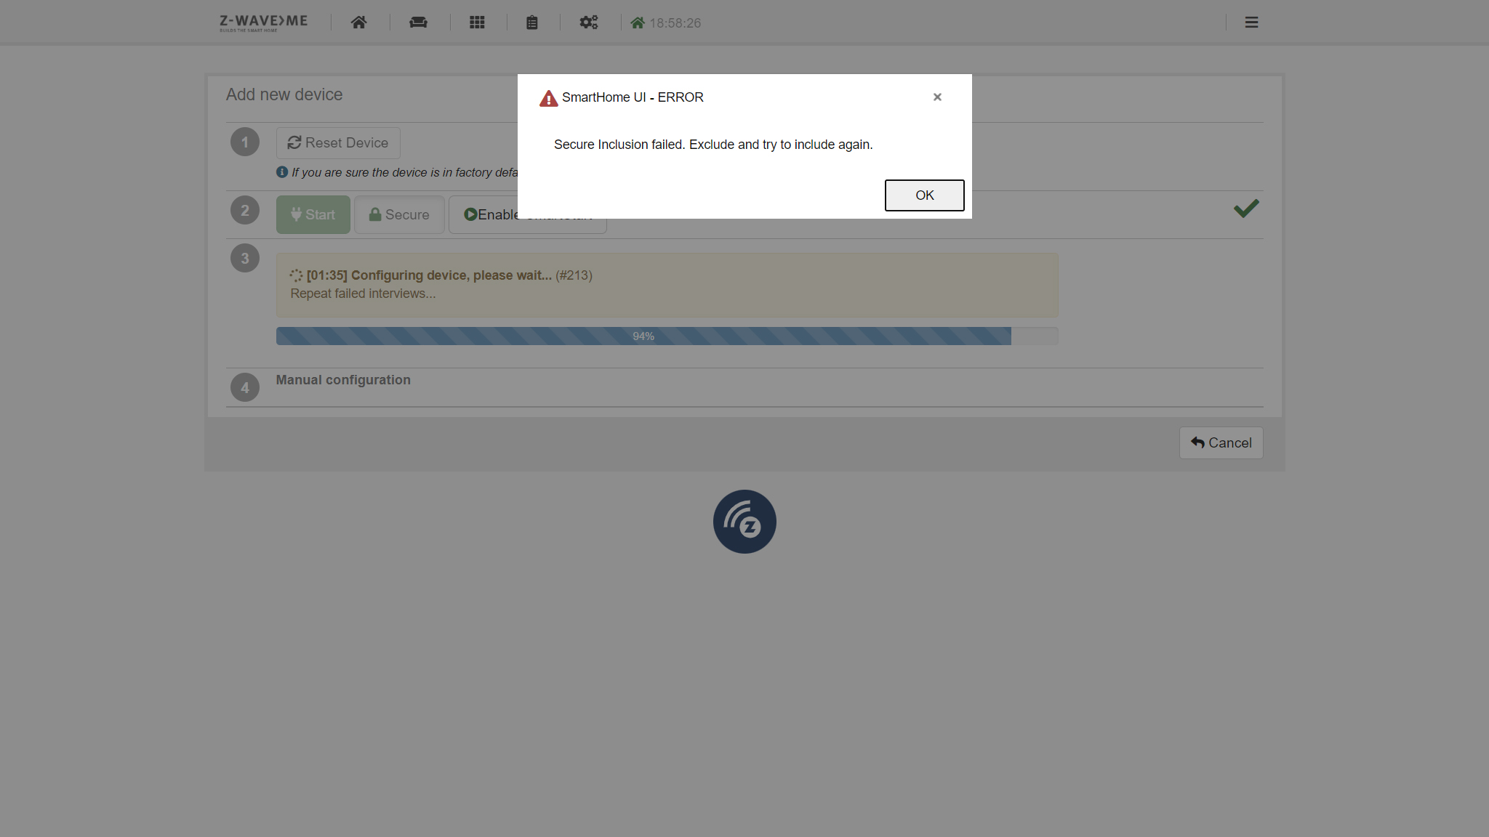Open the rooms sofa icon
Viewport: 1489px width, 837px height.
tap(418, 23)
